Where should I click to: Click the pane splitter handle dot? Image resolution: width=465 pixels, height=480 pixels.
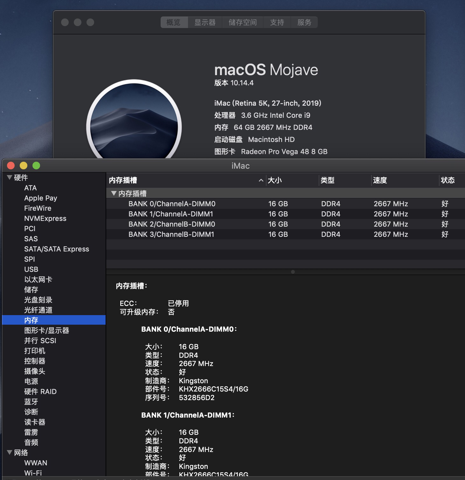pyautogui.click(x=293, y=272)
